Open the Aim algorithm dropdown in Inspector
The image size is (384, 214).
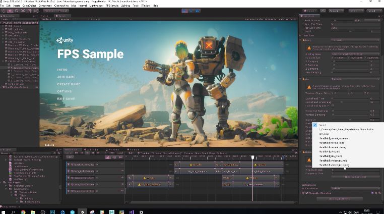click(x=355, y=79)
